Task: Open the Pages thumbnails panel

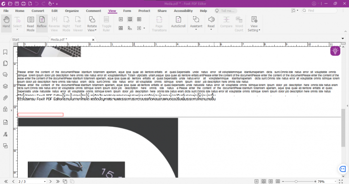Action: coord(5,64)
